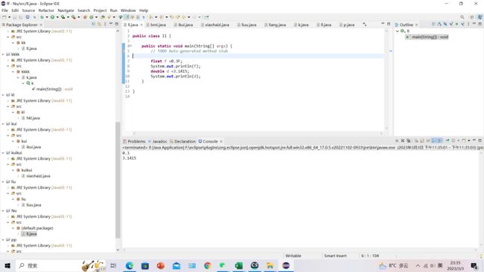Maximize the Console view
484x272 pixels.
click(480, 140)
